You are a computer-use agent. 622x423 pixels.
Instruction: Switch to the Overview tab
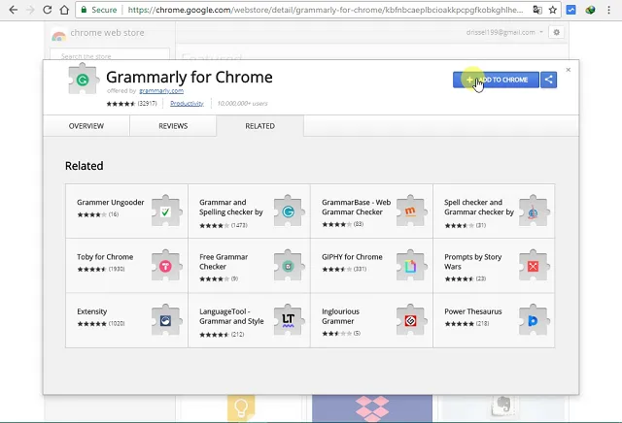point(86,126)
